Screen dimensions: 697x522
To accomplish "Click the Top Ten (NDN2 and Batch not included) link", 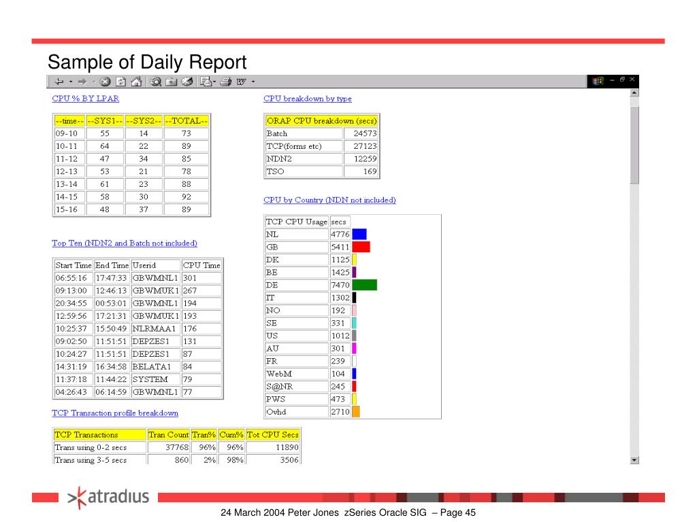I will [x=125, y=243].
